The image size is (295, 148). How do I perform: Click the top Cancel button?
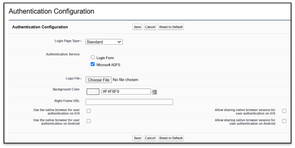point(150,27)
